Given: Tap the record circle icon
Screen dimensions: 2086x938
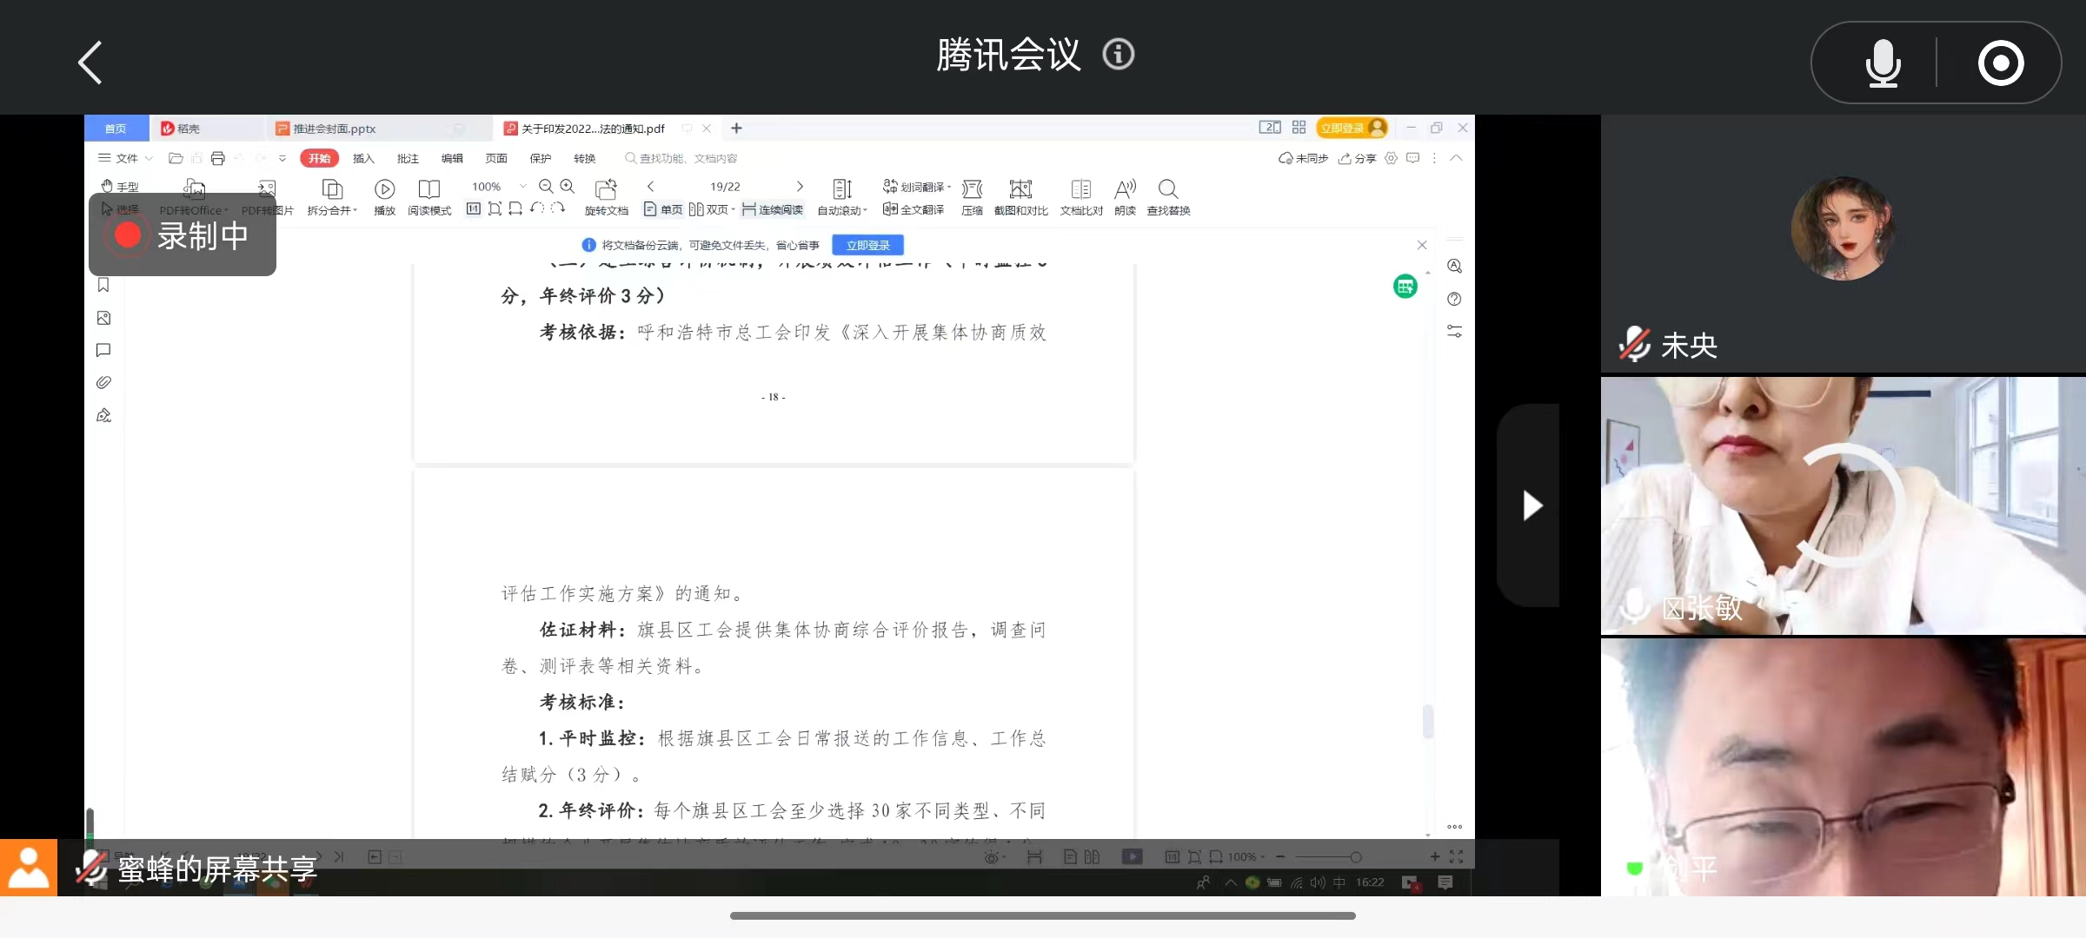Looking at the screenshot, I should click(x=2001, y=63).
